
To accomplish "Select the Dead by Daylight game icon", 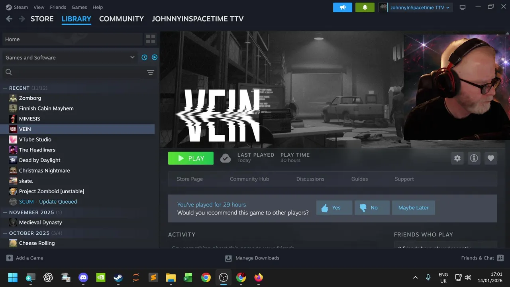I will [13, 160].
